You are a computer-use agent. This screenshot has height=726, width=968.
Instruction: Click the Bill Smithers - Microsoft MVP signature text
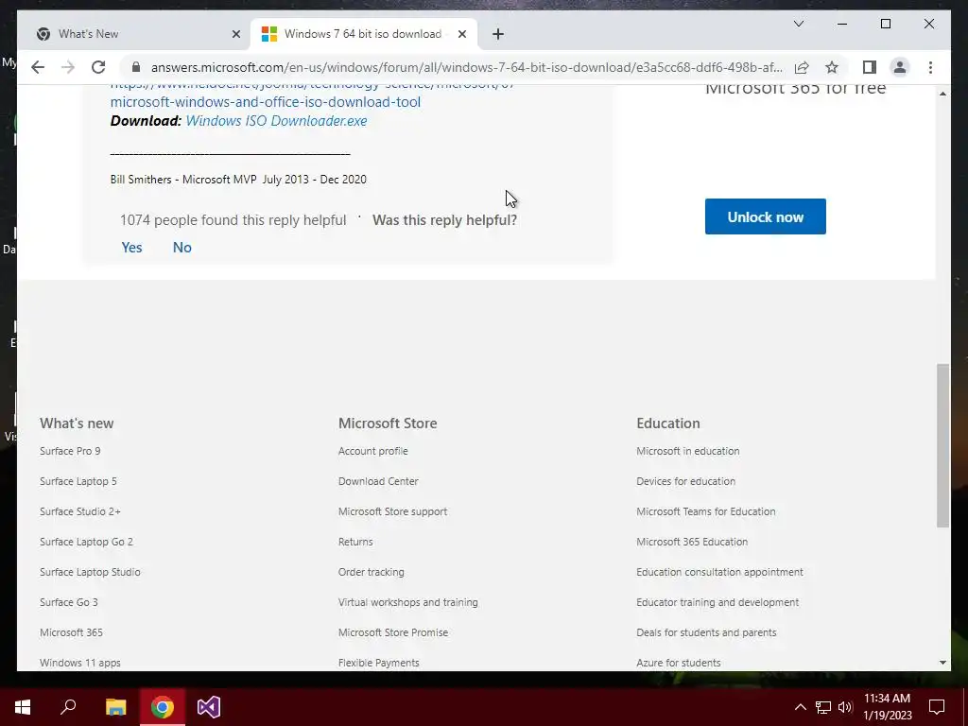coord(238,180)
